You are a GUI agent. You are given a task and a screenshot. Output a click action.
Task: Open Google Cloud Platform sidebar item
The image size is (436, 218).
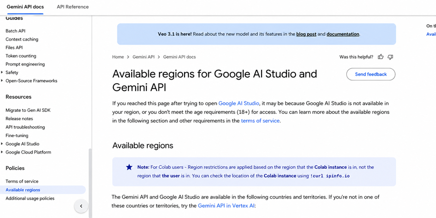[x=29, y=152]
